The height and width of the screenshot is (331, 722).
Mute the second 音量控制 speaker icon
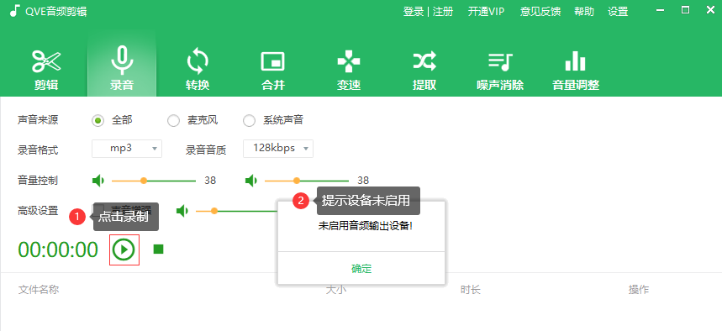(251, 181)
